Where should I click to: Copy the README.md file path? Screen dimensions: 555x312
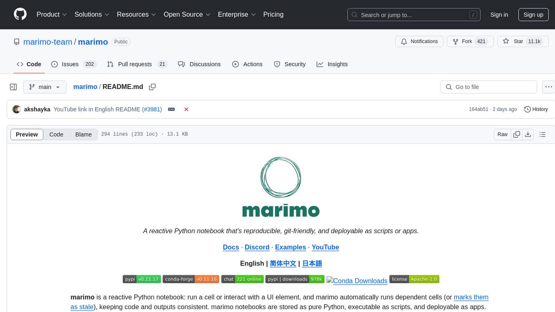click(152, 87)
